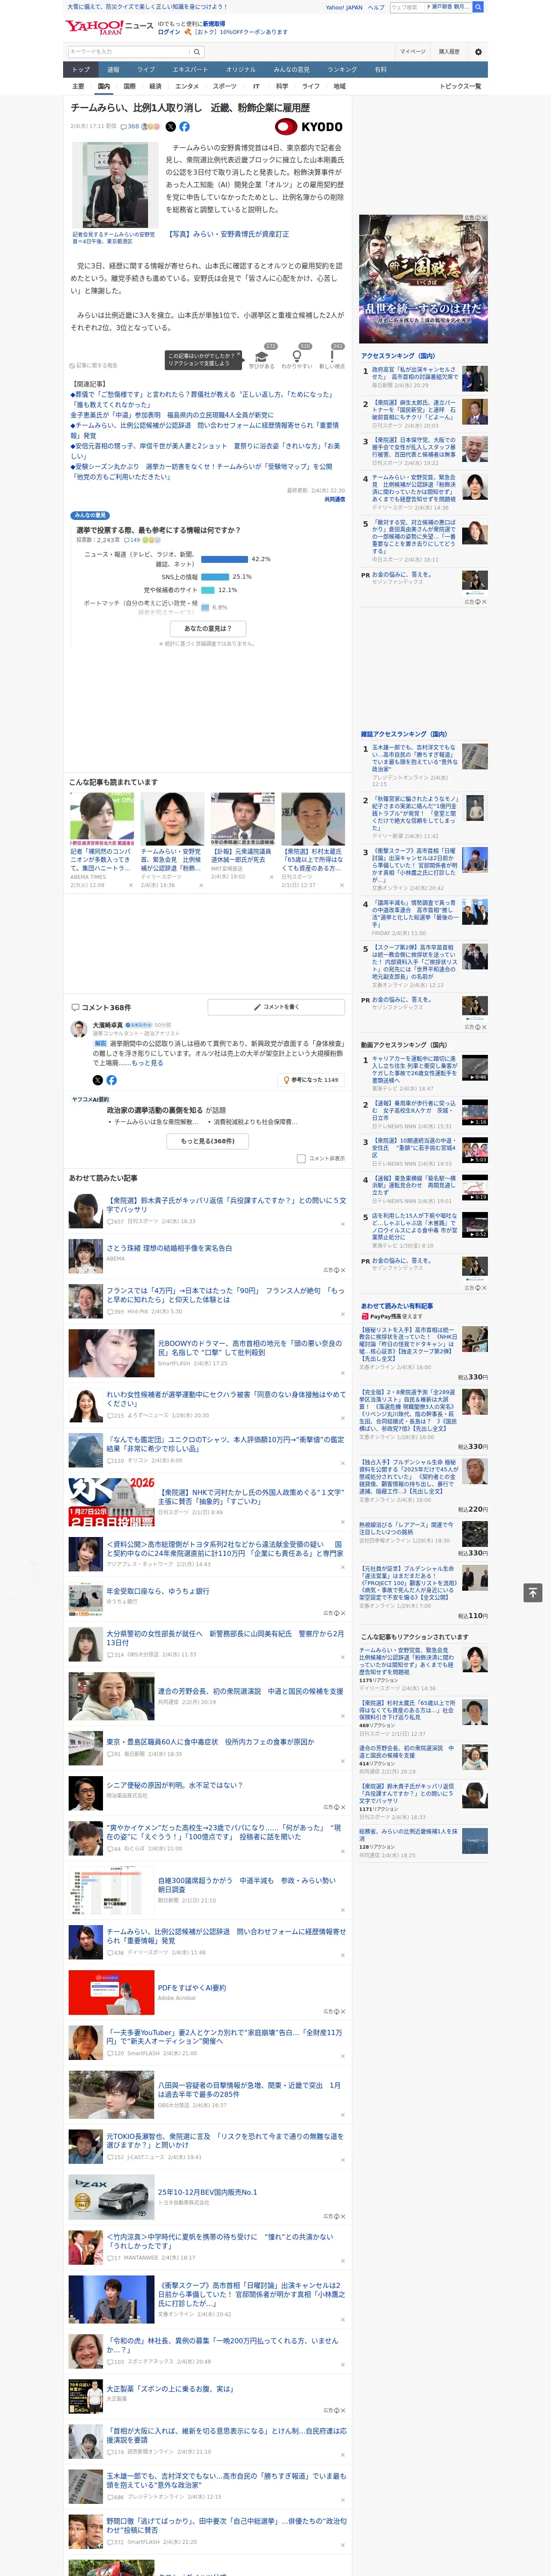Click the top-bar web search input
The image size is (551, 2576).
tap(406, 7)
